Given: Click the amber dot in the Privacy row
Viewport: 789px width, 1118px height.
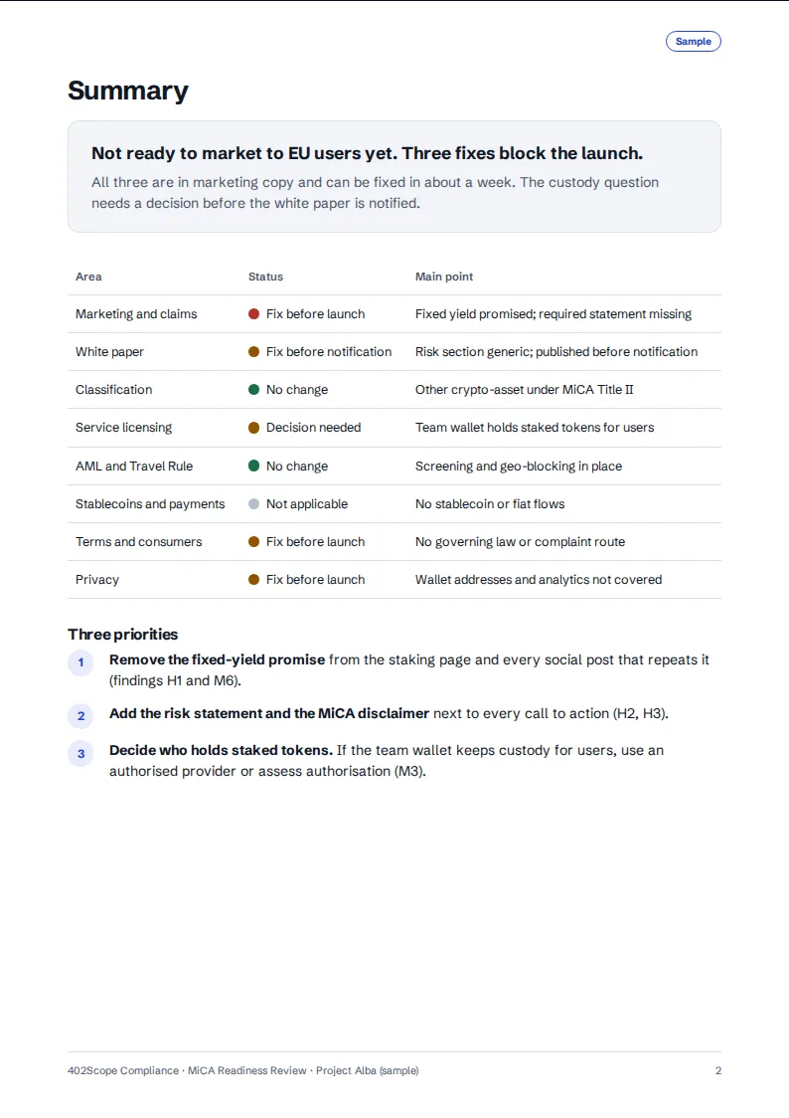Looking at the screenshot, I should (x=253, y=579).
